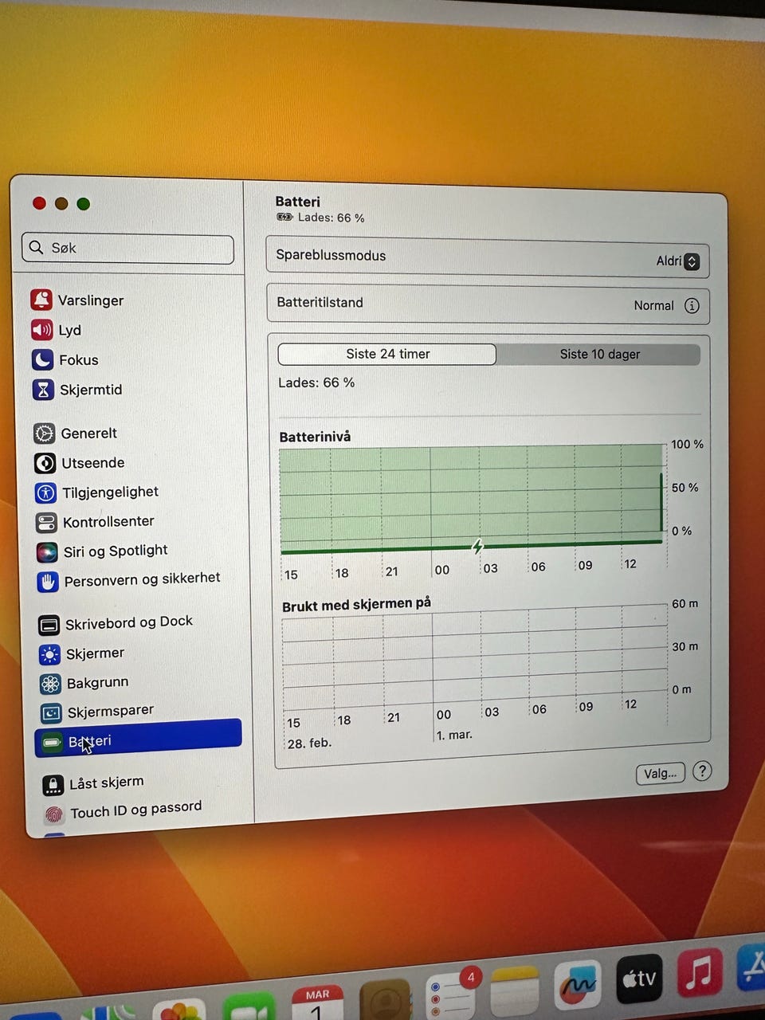This screenshot has width=765, height=1020.
Task: Click the 100 % axis label
Action: coord(687,444)
